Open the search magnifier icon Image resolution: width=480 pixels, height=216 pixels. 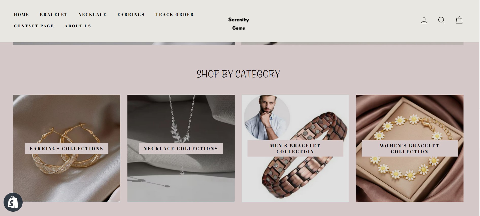coord(441,20)
